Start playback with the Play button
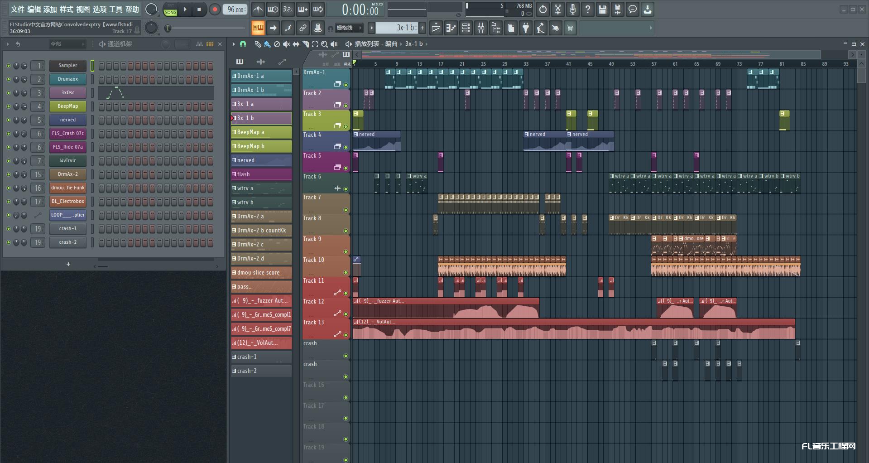The height and width of the screenshot is (463, 869). point(185,9)
